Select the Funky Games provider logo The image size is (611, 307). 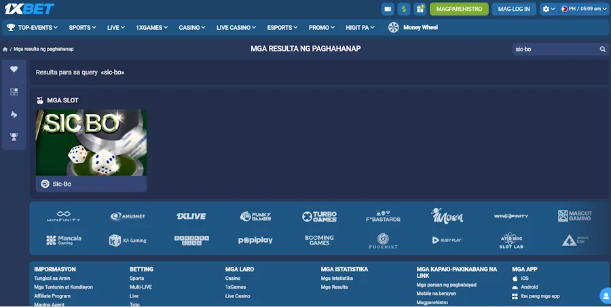(255, 216)
